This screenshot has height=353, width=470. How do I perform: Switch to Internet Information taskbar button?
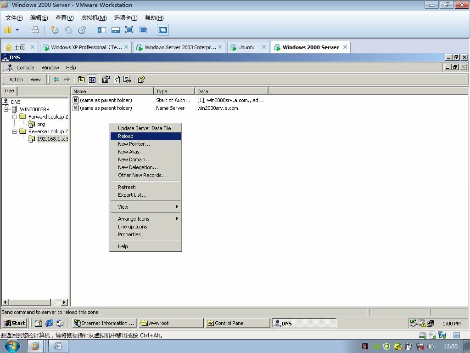[105, 323]
